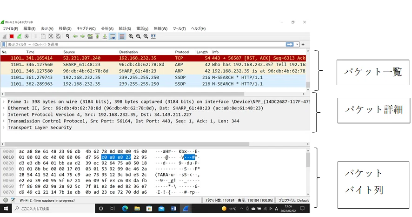The height and width of the screenshot is (217, 412).
Task: Toggle packet list colorization
Action: 122,36
